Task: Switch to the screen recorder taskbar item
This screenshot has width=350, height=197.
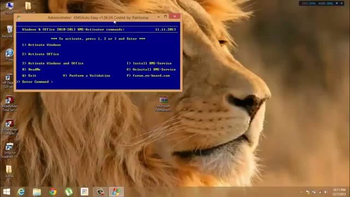Action: pos(100,192)
